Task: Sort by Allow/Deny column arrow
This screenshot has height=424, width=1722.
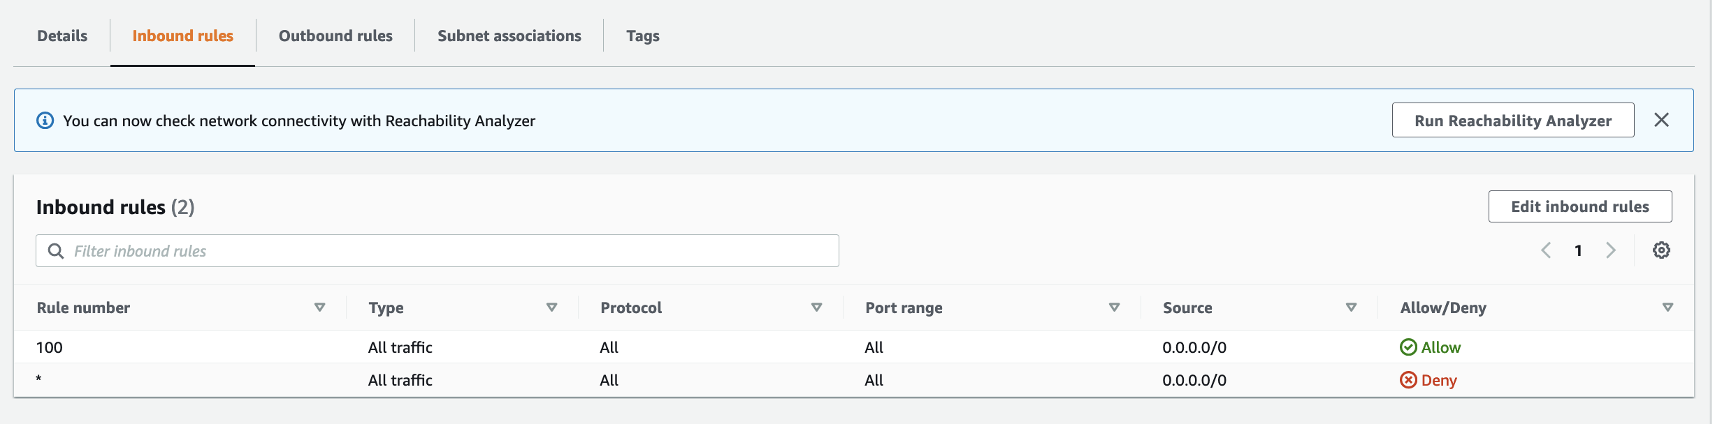Action: point(1668,308)
